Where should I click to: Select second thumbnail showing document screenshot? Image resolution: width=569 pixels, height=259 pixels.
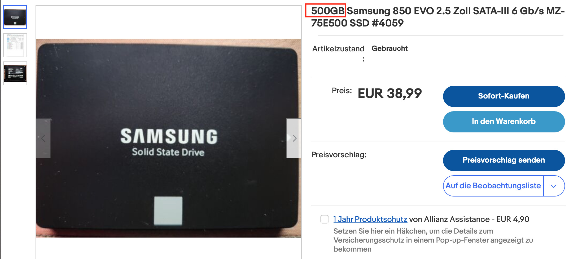[x=15, y=45]
